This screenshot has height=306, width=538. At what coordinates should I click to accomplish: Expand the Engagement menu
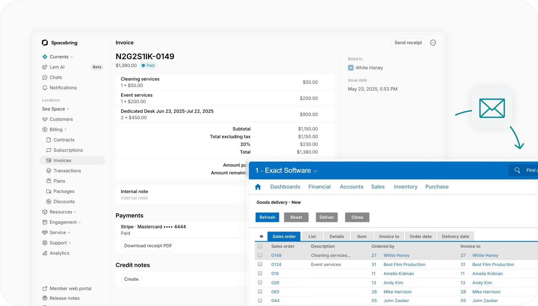click(79, 222)
